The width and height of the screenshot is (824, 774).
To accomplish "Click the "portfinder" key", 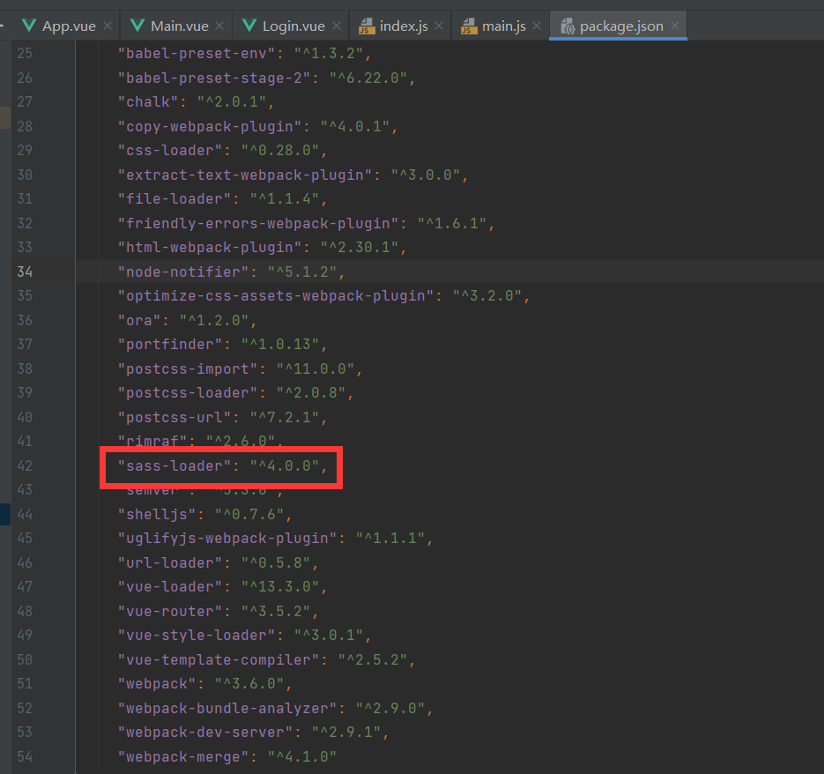I will point(170,345).
